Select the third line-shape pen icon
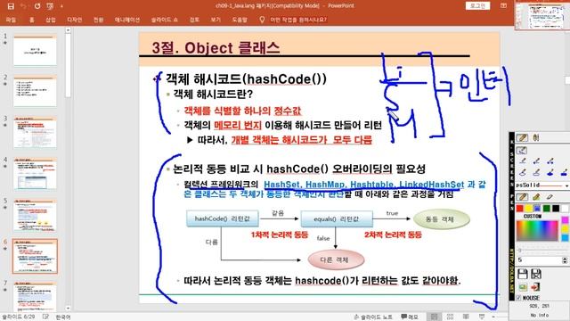 (550, 161)
